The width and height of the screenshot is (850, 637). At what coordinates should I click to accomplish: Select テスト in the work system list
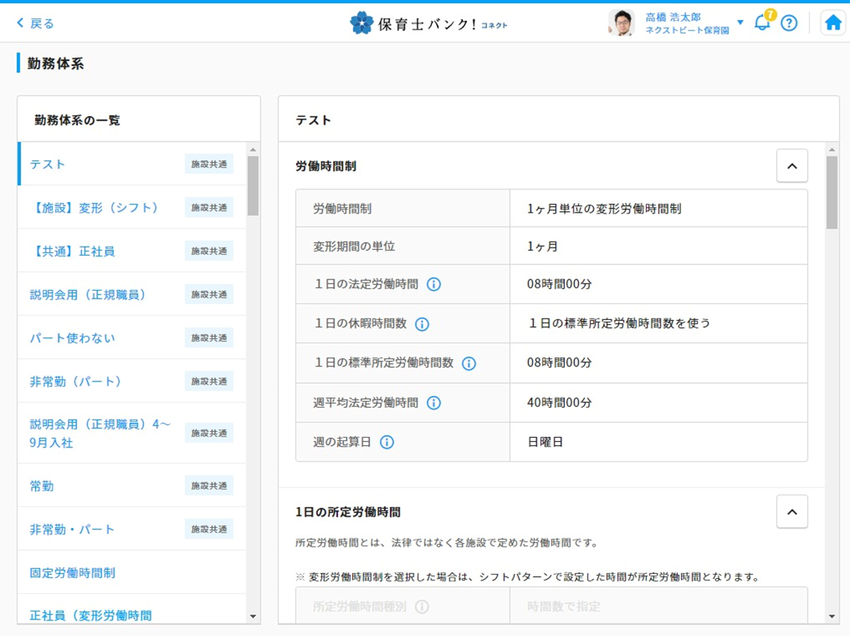pyautogui.click(x=48, y=164)
